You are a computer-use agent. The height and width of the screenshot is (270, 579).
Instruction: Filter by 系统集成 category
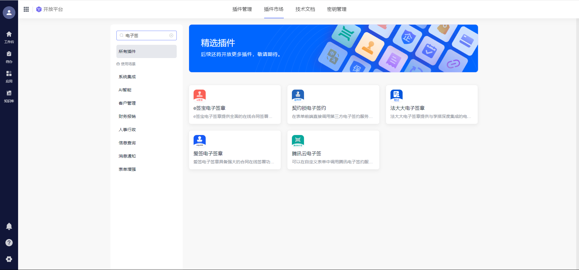pos(127,77)
